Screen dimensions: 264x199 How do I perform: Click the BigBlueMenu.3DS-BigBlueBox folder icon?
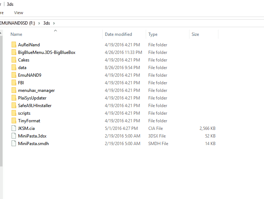click(14, 52)
